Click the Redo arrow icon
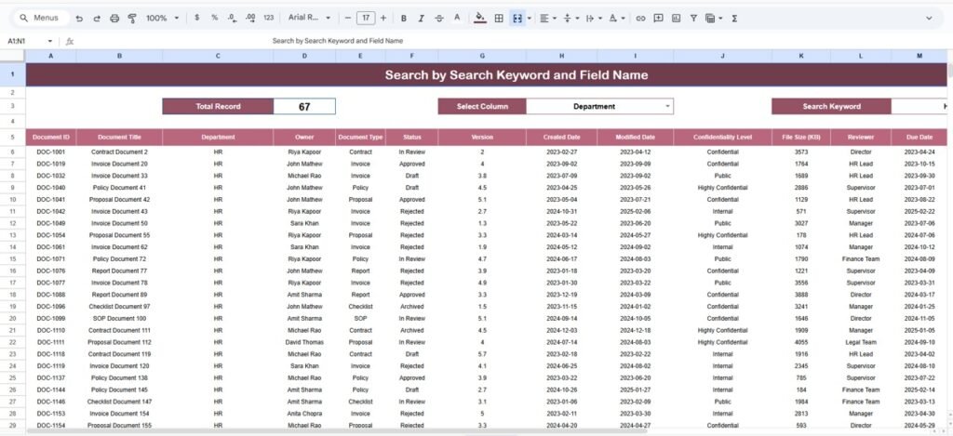 (x=97, y=19)
